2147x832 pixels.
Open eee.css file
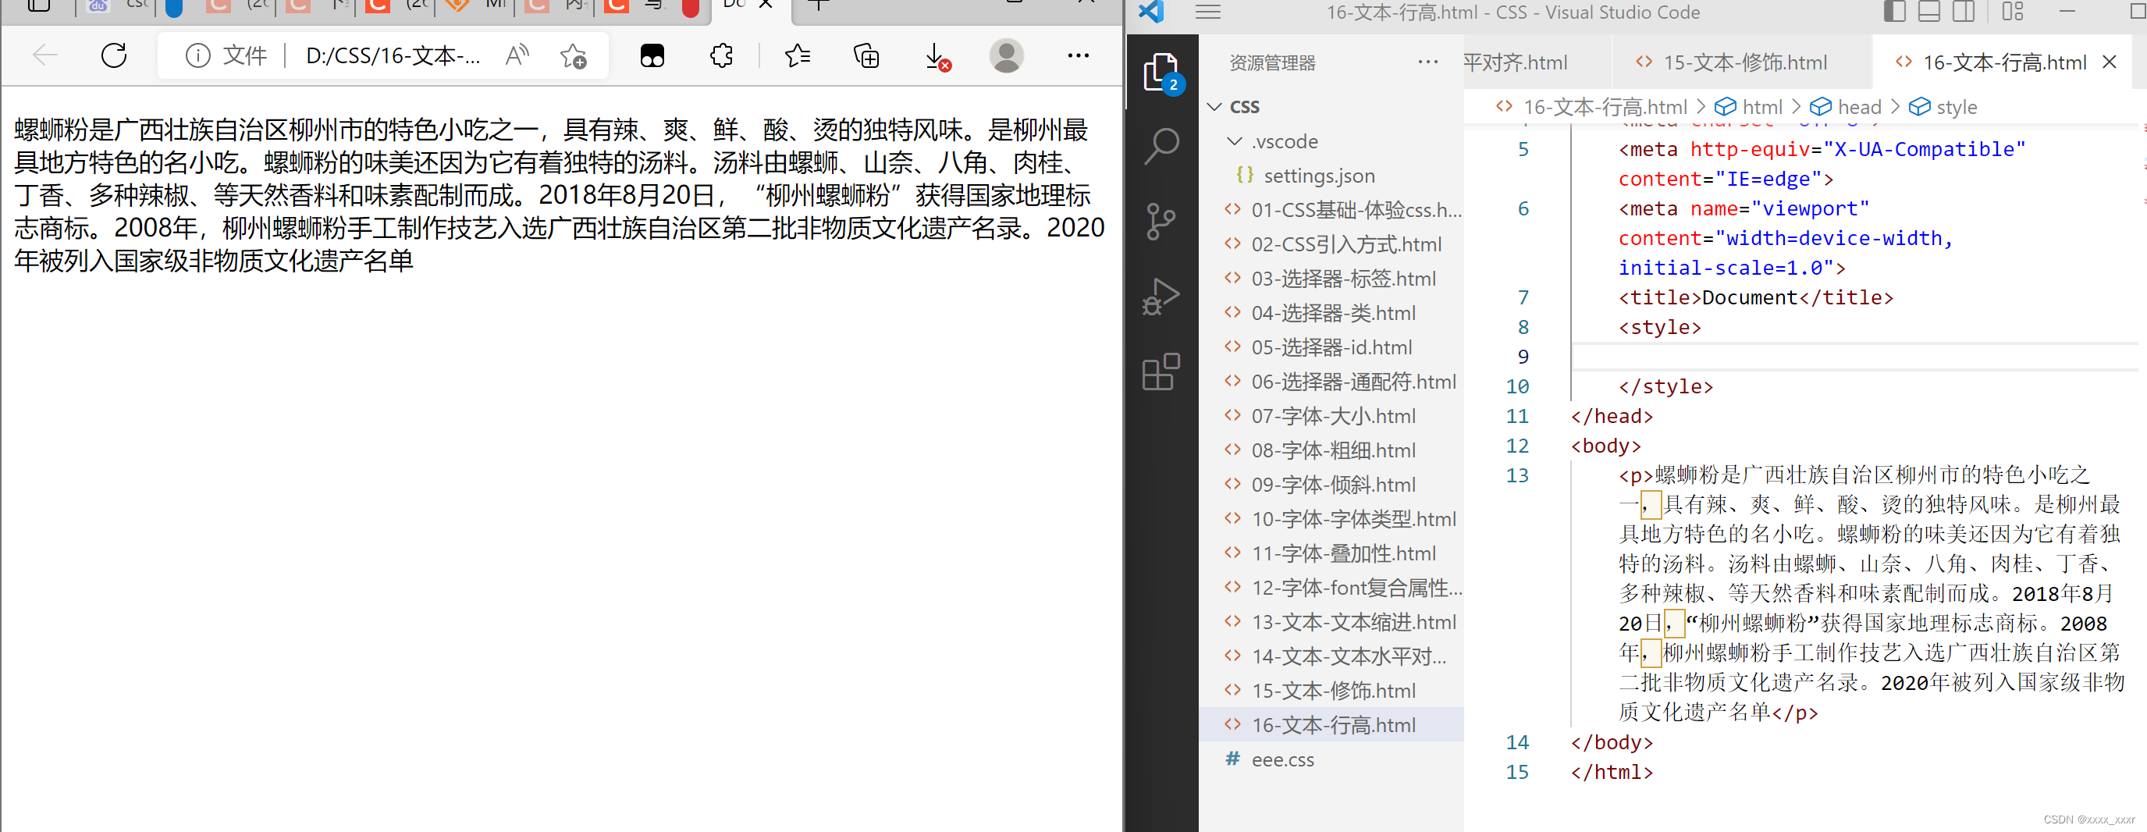pyautogui.click(x=1331, y=759)
